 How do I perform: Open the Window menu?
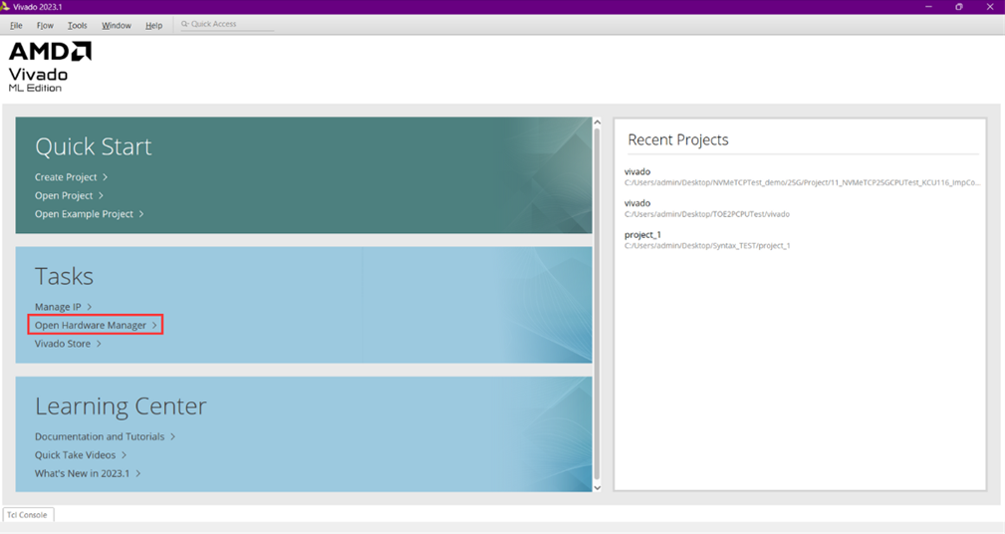117,25
